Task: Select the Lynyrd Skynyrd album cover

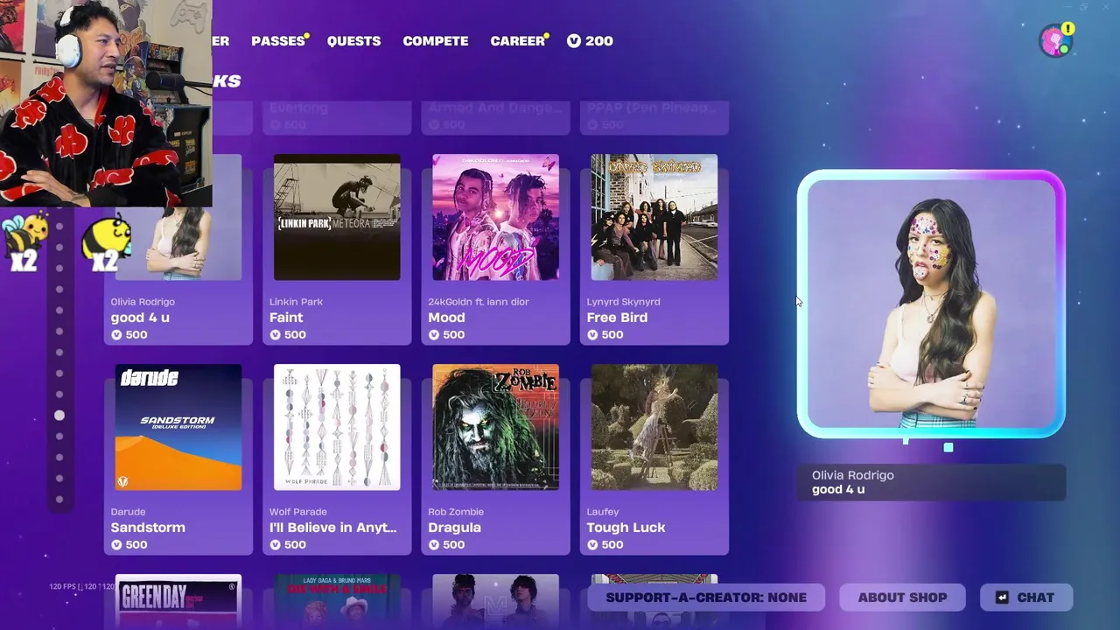Action: coord(654,217)
